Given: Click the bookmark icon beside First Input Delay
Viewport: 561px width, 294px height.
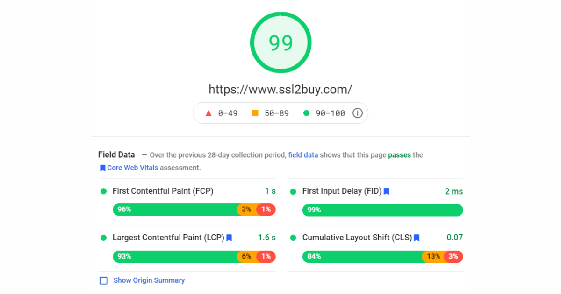Looking at the screenshot, I should click(387, 191).
